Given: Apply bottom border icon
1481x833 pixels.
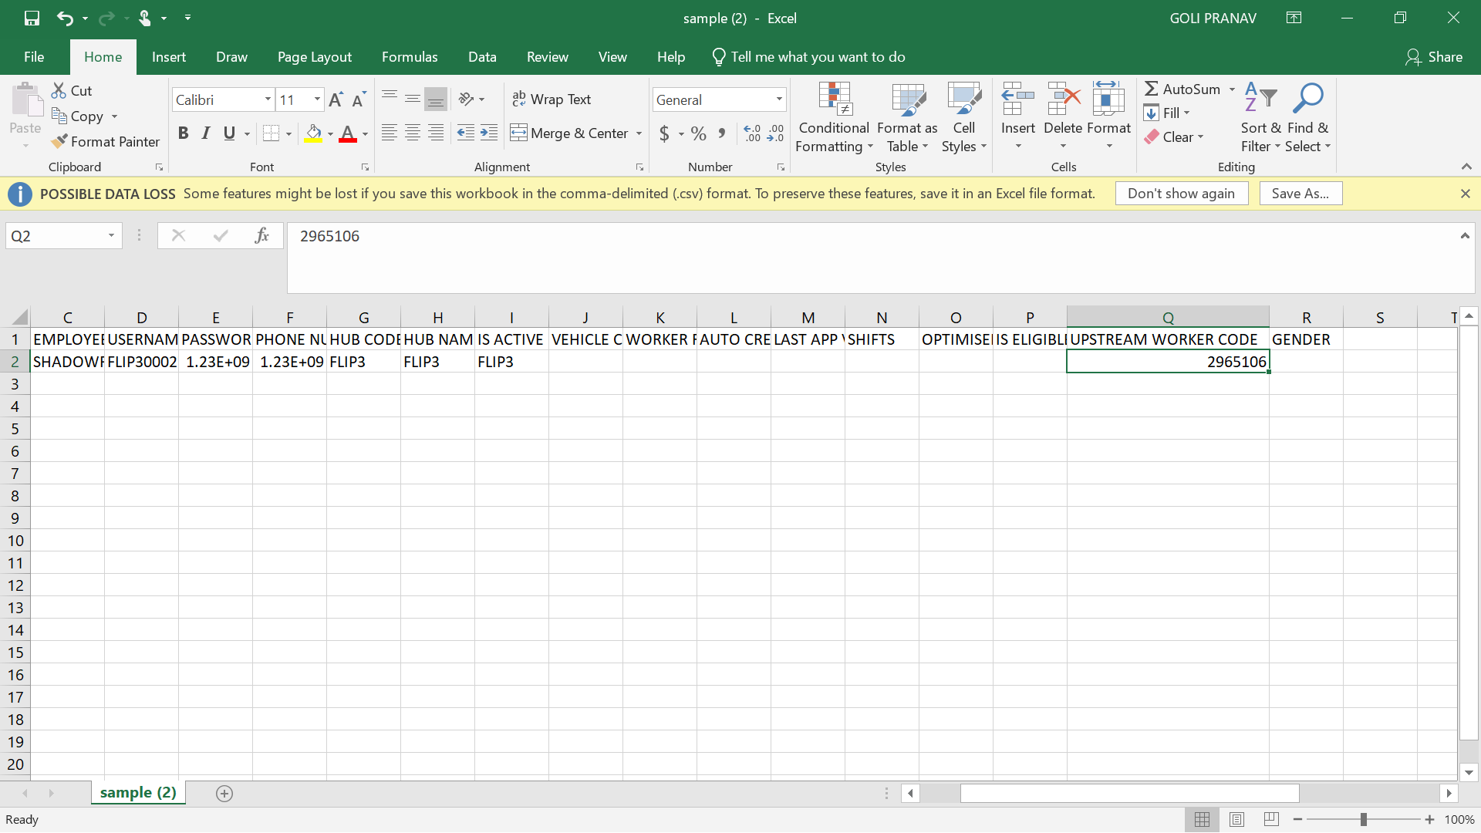Looking at the screenshot, I should 271,133.
